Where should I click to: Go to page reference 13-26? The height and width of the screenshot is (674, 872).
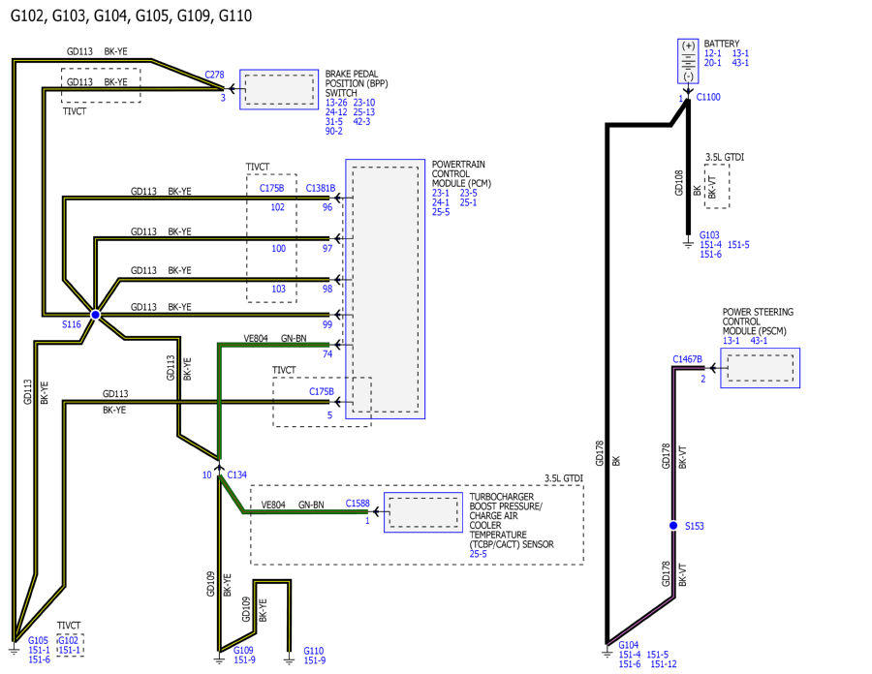pos(336,103)
